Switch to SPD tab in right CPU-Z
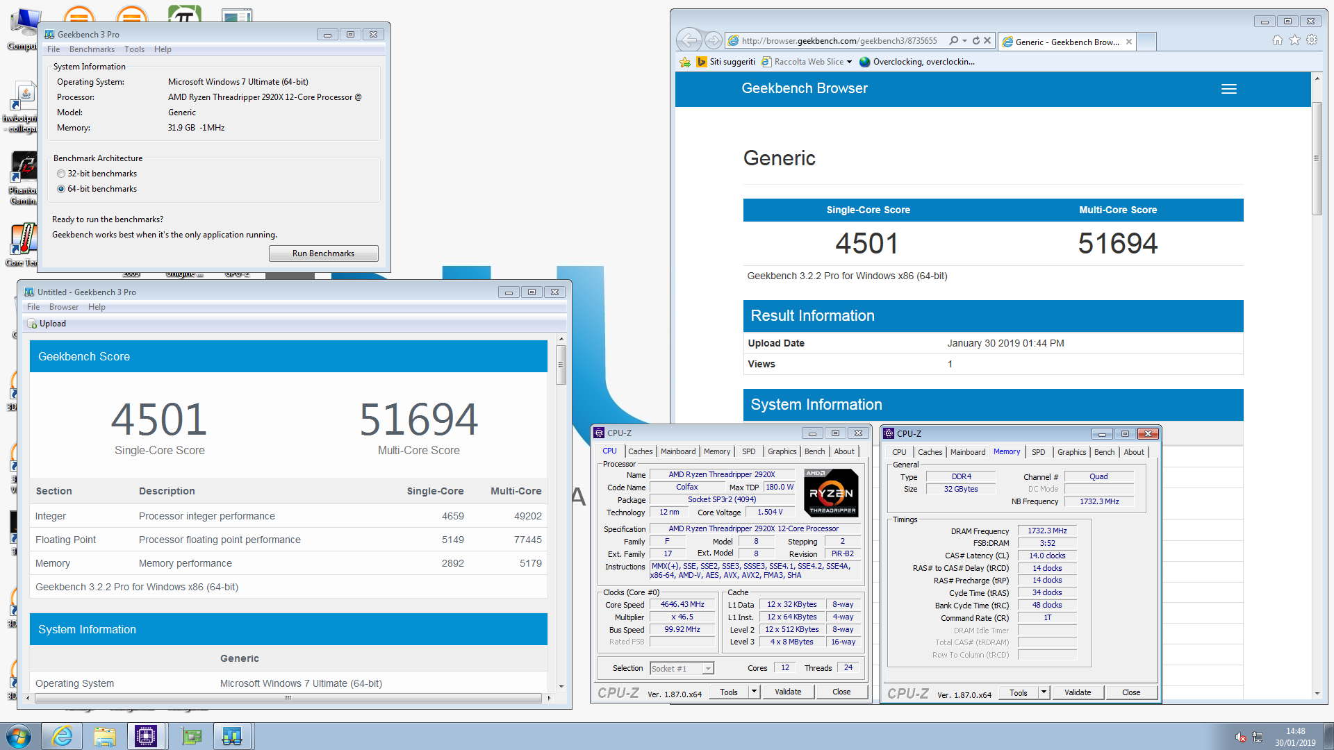Screen dimensions: 1334x750 [1038, 452]
